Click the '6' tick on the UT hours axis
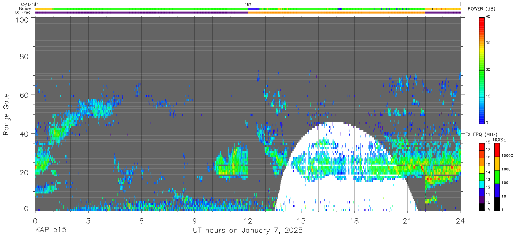 coord(141,220)
